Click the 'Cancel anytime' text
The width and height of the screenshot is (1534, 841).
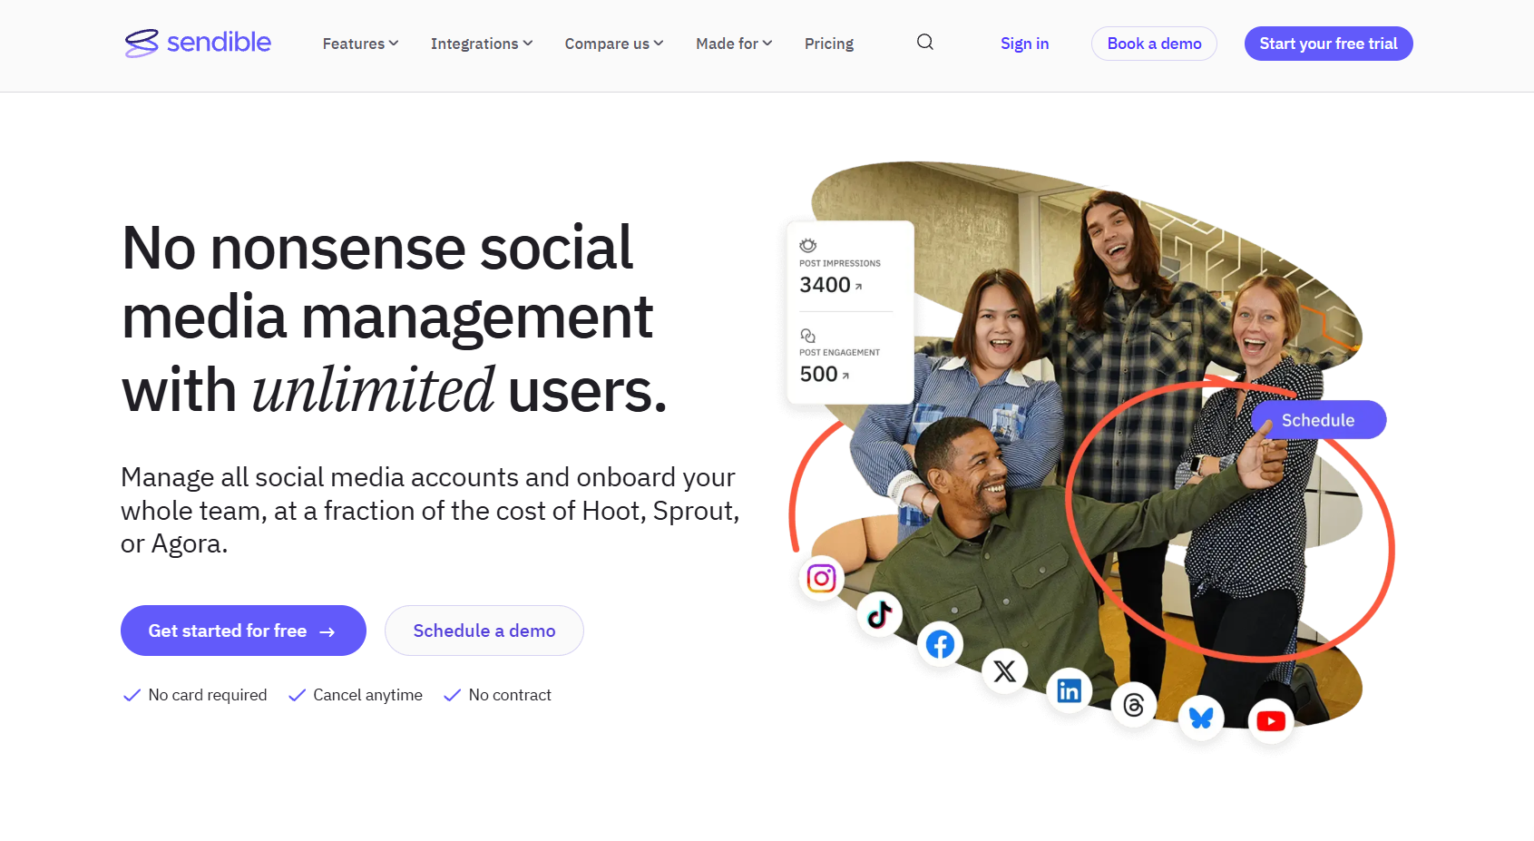click(x=367, y=695)
